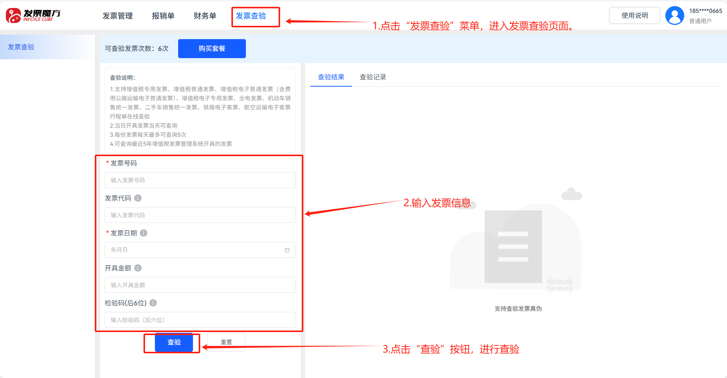Click the 购买套餐 button
This screenshot has width=727, height=378.
212,49
